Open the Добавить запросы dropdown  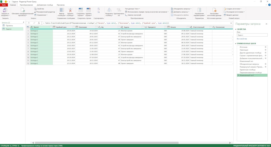pyautogui.click(x=180, y=12)
